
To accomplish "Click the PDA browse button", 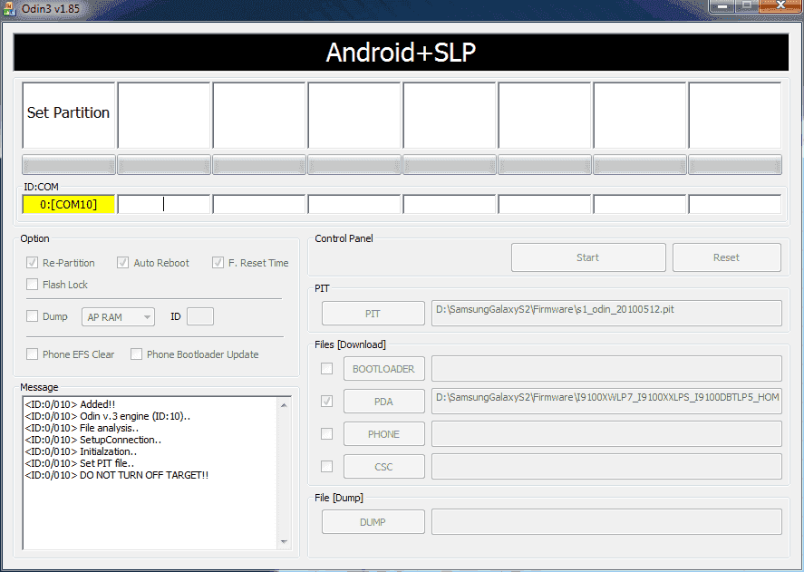I will tap(384, 402).
